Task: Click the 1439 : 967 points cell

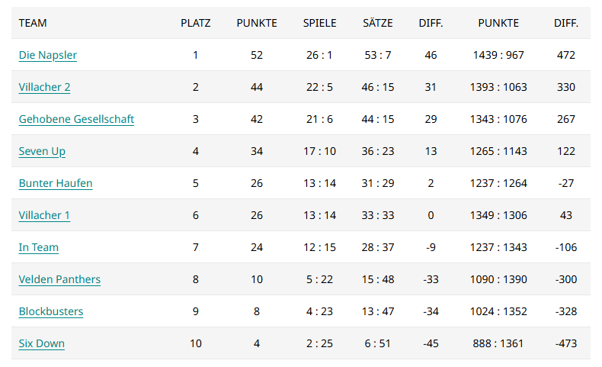Action: 498,55
